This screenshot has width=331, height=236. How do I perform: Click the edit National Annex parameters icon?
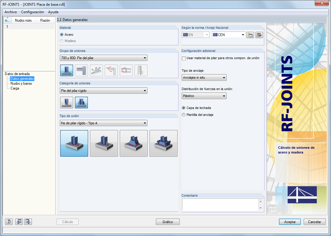259,35
